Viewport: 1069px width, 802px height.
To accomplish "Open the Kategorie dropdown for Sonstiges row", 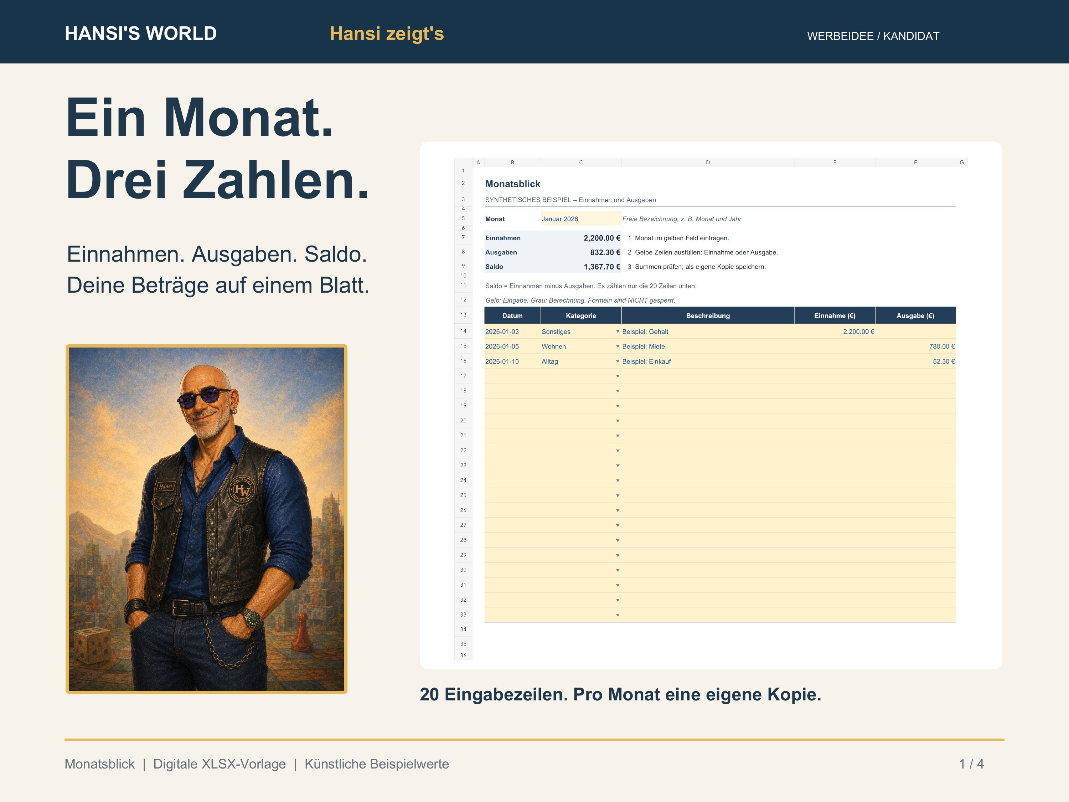I will (618, 331).
